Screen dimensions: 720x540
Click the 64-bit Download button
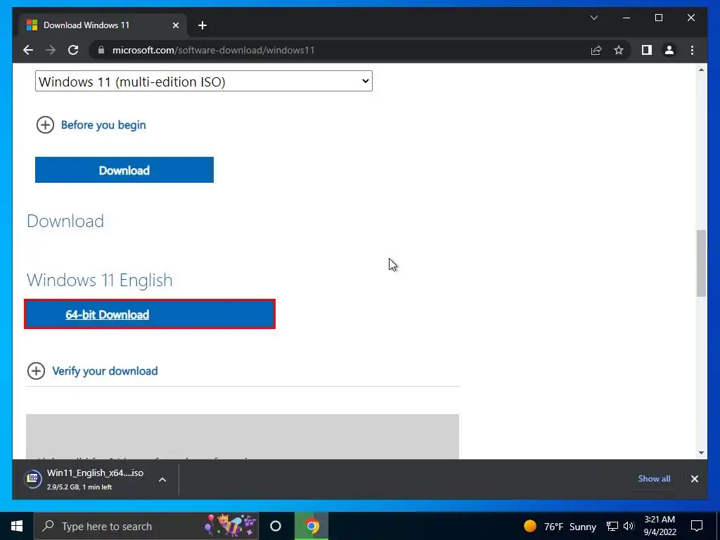[150, 314]
